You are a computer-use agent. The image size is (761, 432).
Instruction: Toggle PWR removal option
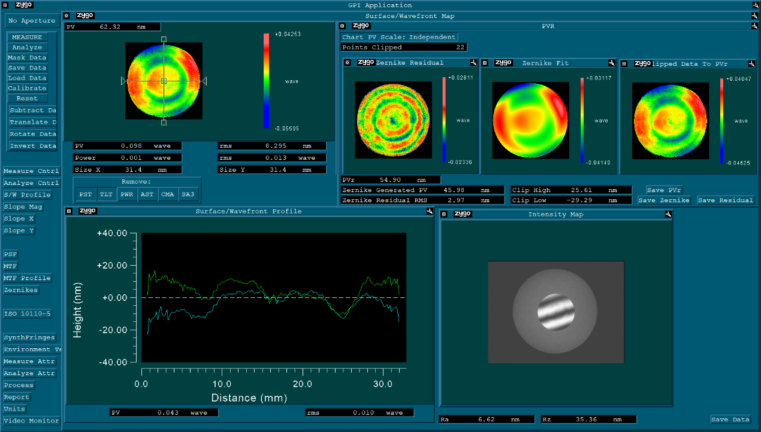pyautogui.click(x=126, y=194)
